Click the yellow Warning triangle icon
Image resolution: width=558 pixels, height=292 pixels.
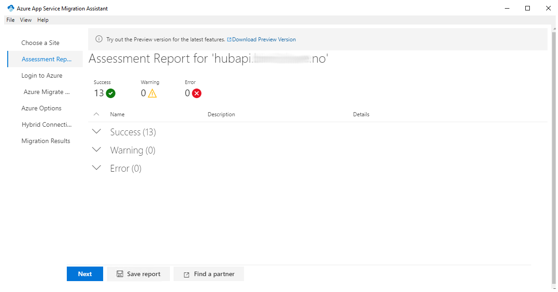152,93
